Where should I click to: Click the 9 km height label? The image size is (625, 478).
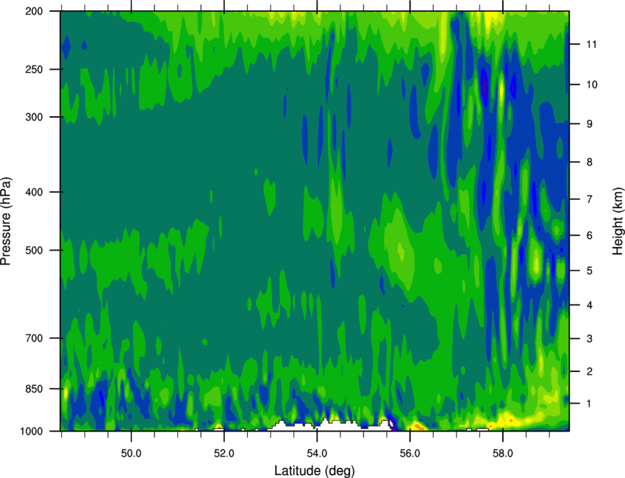coord(590,124)
